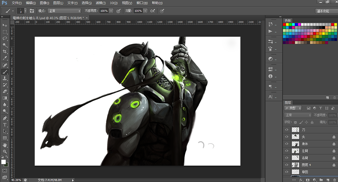Hide the 头 layer
The height and width of the screenshot is (182, 338).
coord(287,137)
